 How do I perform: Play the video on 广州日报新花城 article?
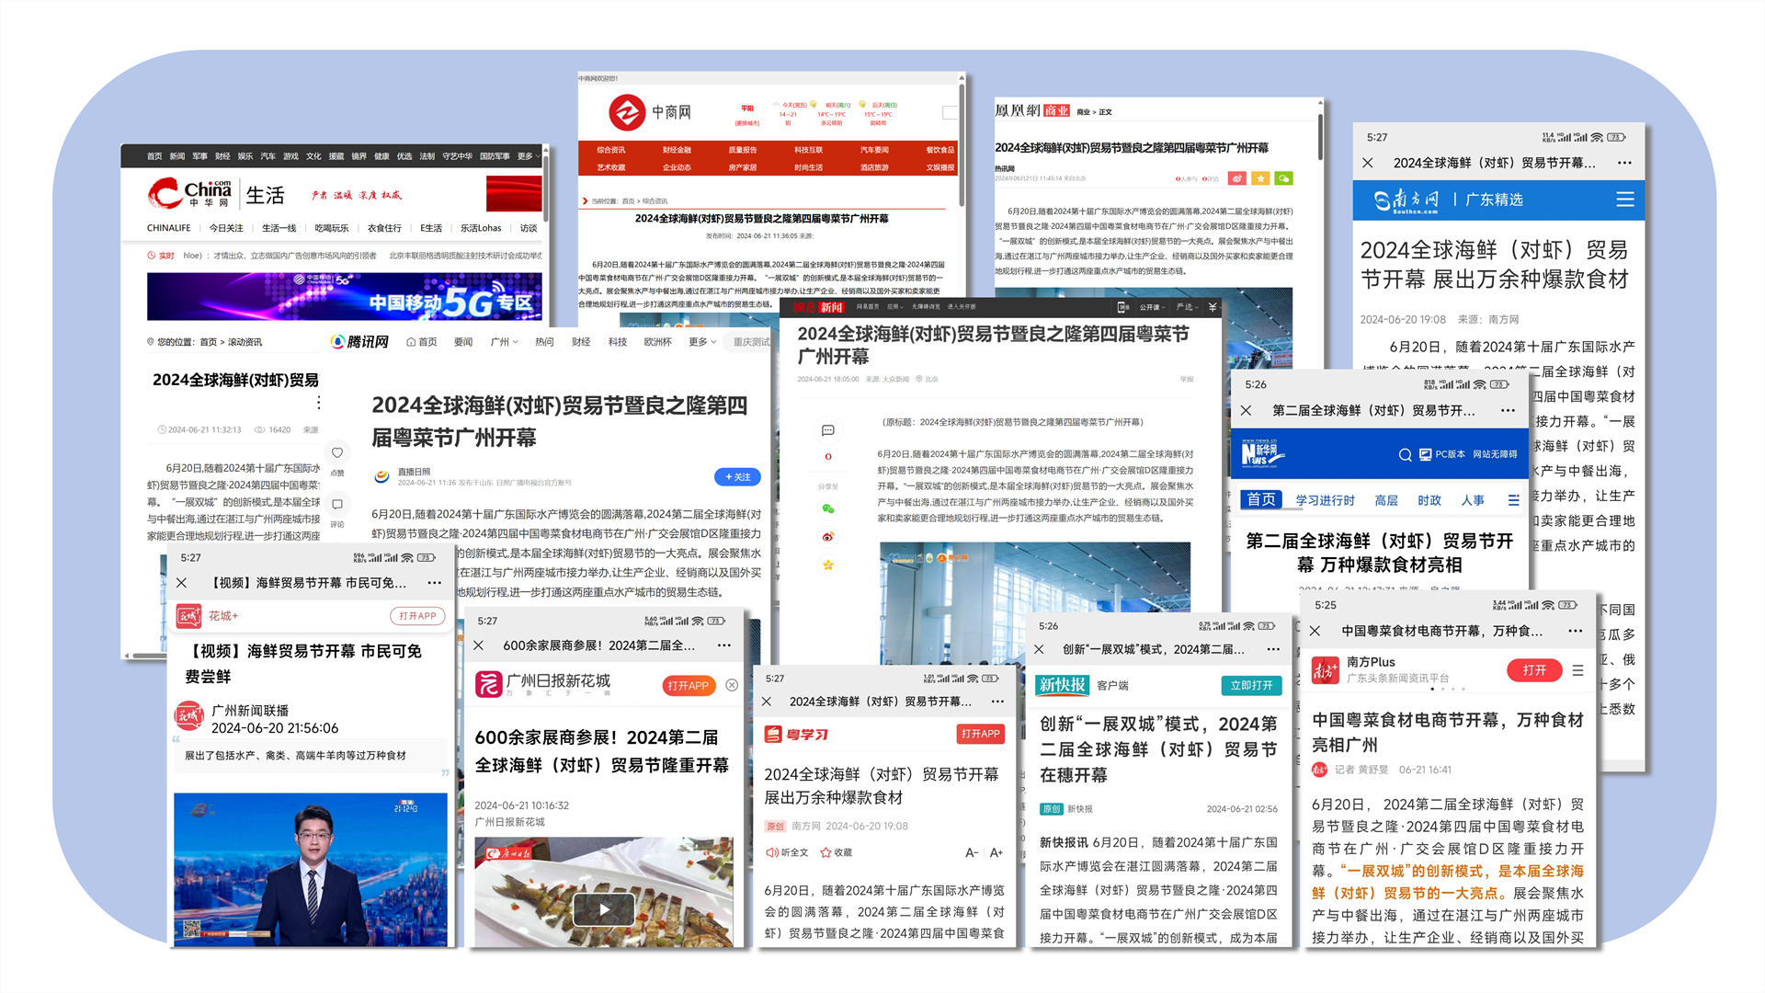(x=603, y=909)
